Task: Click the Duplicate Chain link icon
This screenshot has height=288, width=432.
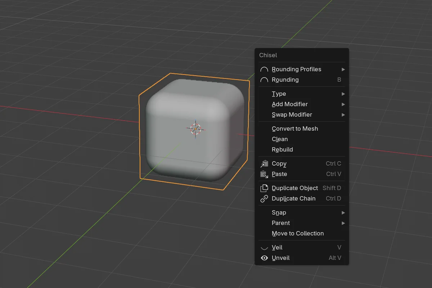Action: point(264,198)
